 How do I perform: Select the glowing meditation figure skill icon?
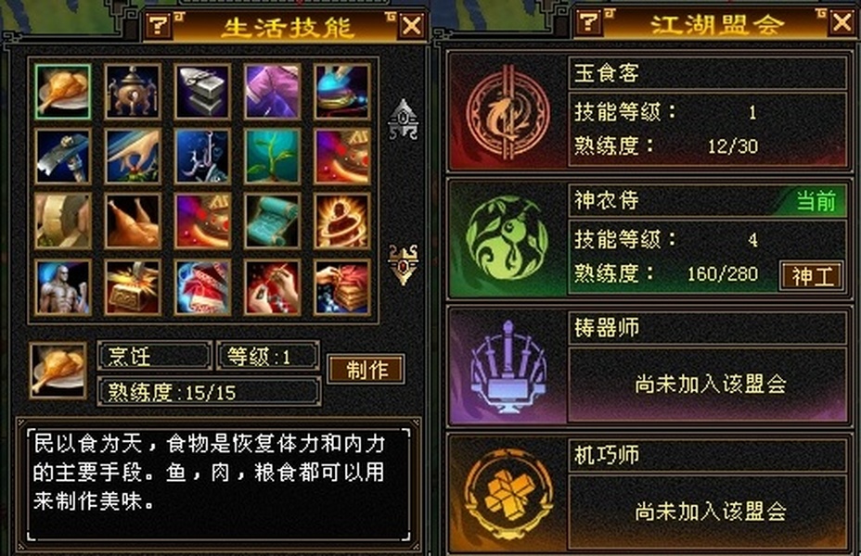coord(342,221)
